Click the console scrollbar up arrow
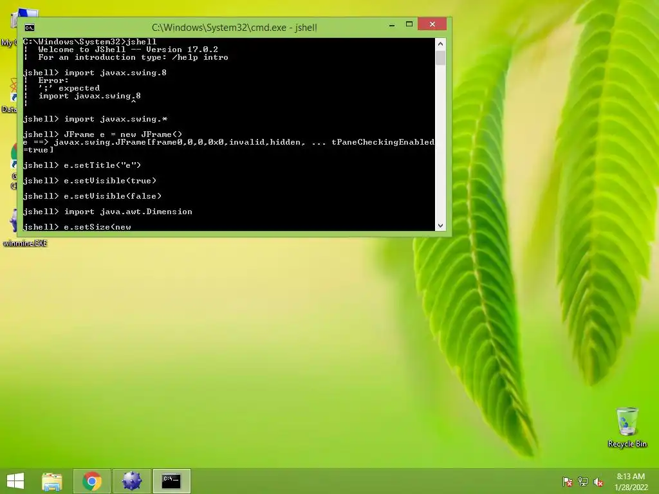This screenshot has width=659, height=494. click(440, 44)
